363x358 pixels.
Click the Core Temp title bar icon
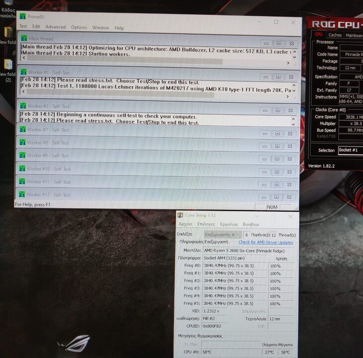[x=180, y=215]
